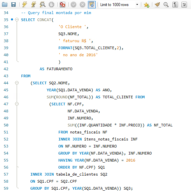Click ORDER BY on line 56
Image resolution: width=191 pixels, height=192 pixels.
[x=68, y=167]
